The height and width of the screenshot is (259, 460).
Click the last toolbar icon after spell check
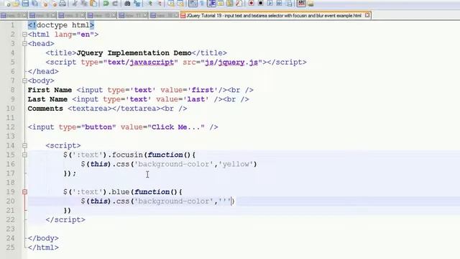[x=310, y=4]
